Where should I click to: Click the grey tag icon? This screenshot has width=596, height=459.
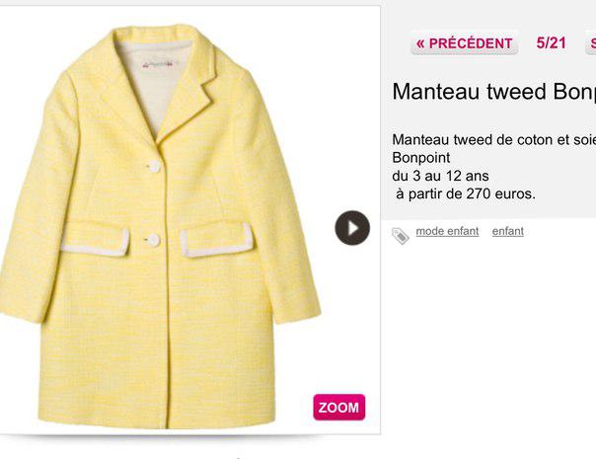(x=400, y=235)
